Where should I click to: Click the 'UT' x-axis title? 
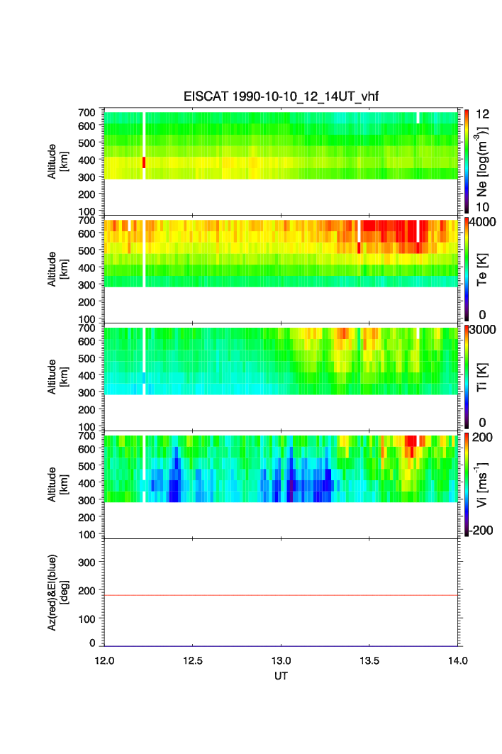point(281,676)
